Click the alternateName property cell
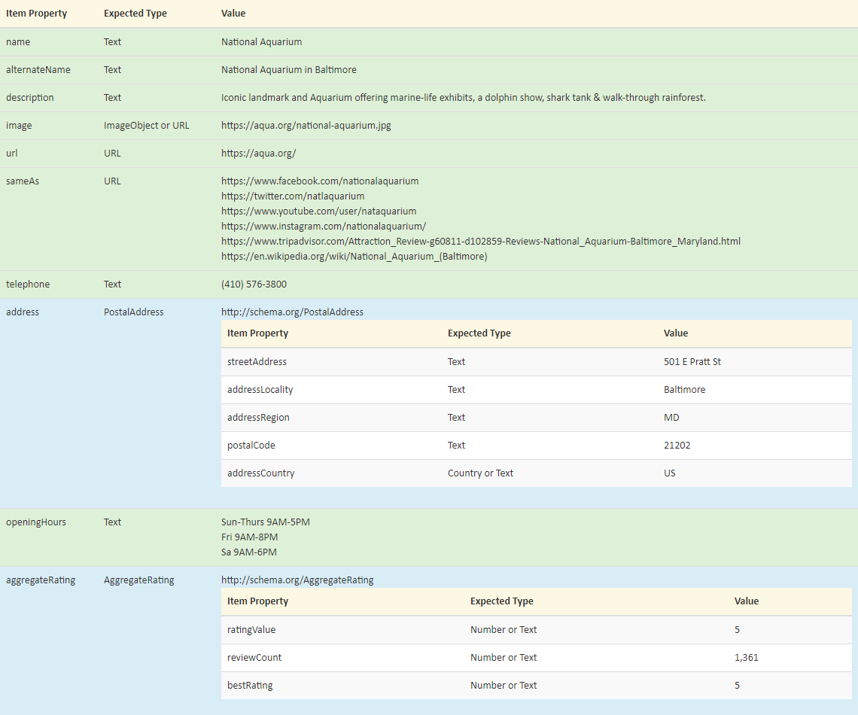Viewport: 858px width, 715px height. click(38, 70)
